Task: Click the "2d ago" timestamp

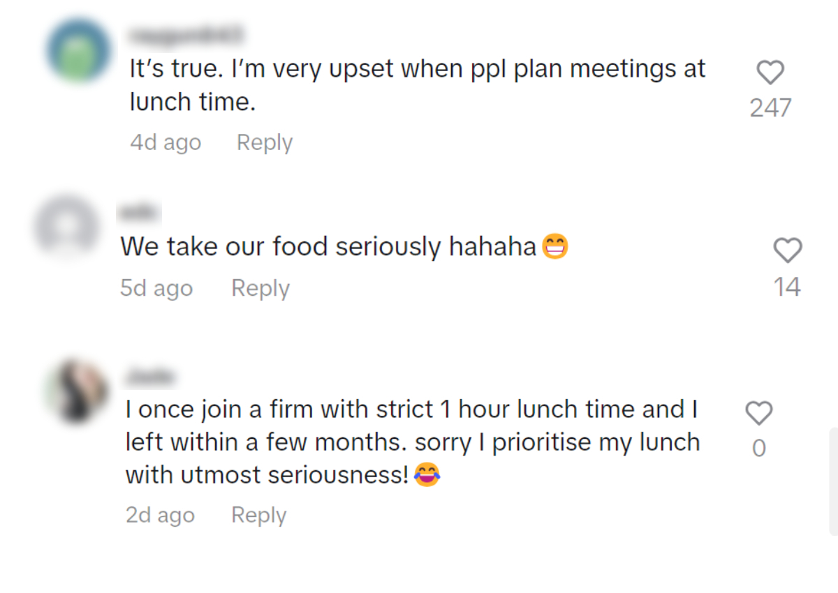Action: (x=160, y=515)
